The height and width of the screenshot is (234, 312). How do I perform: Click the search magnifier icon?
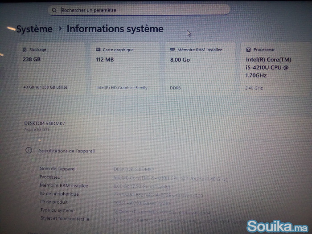point(54,10)
